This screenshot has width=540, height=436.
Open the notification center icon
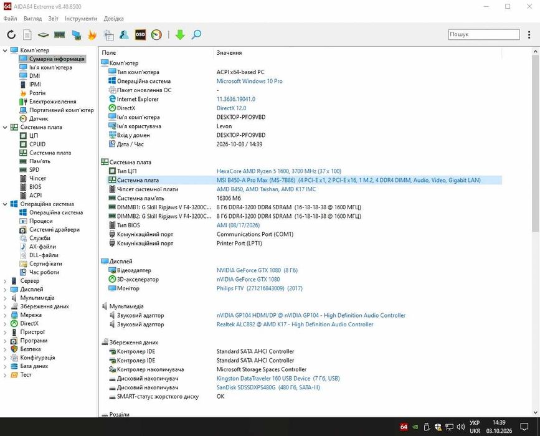click(x=524, y=427)
